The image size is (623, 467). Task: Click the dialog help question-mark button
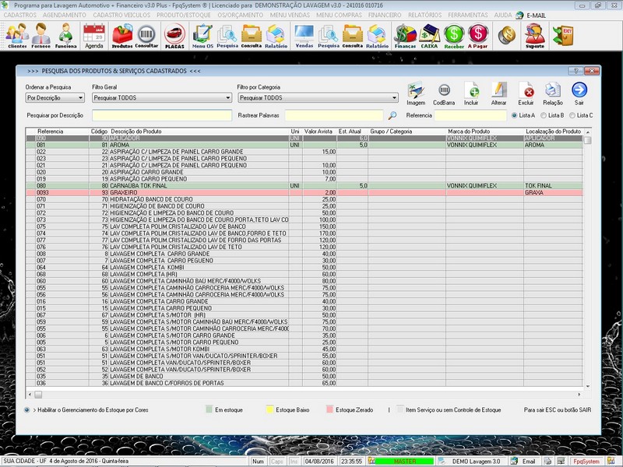tap(575, 71)
